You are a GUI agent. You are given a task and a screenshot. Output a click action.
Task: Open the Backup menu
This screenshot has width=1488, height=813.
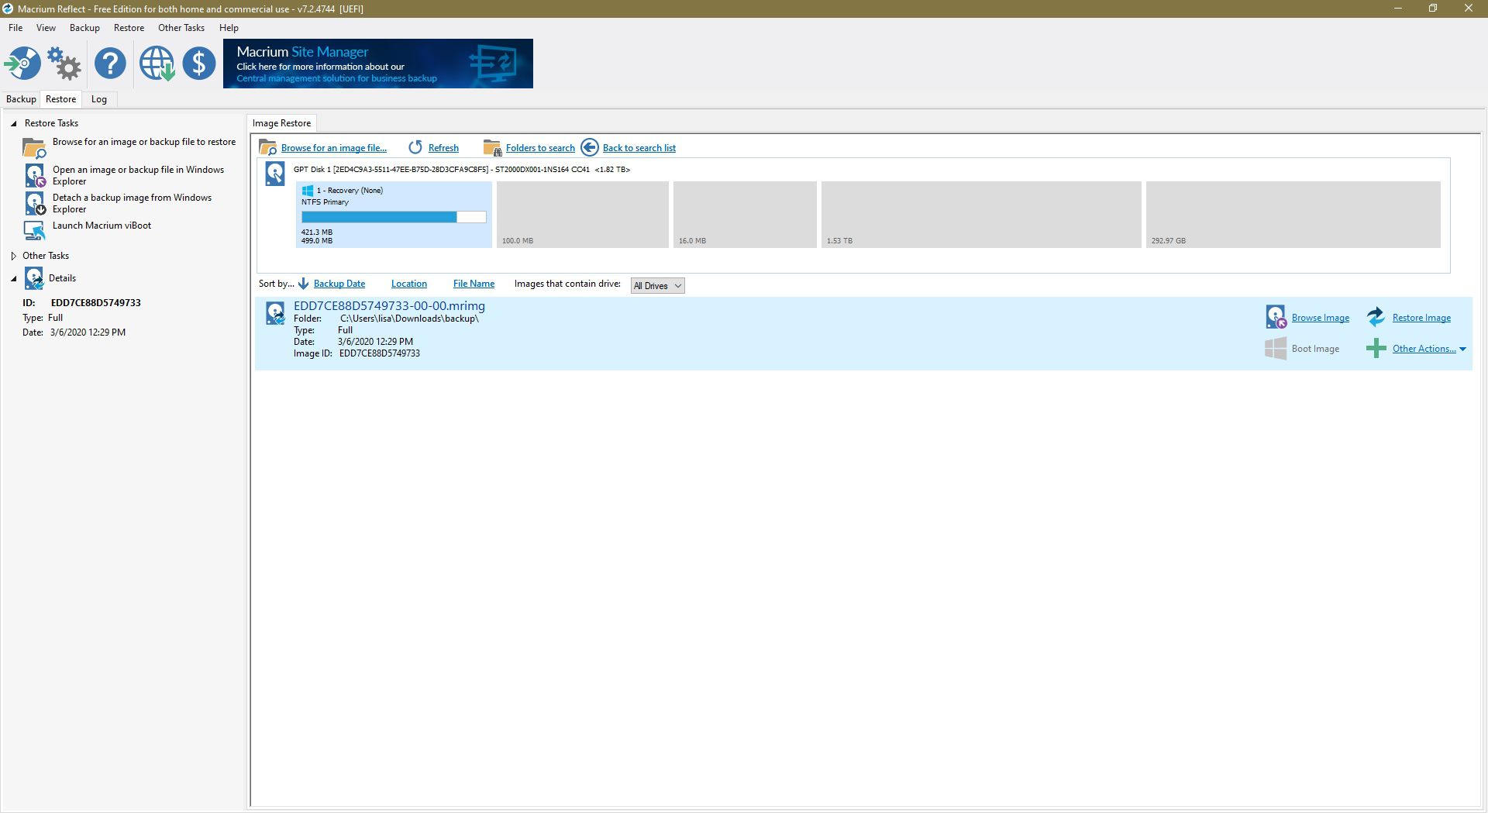click(x=84, y=28)
